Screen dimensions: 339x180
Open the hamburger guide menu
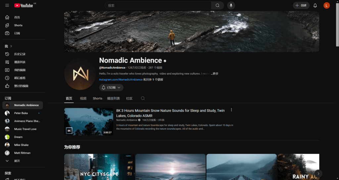(x=7, y=5)
